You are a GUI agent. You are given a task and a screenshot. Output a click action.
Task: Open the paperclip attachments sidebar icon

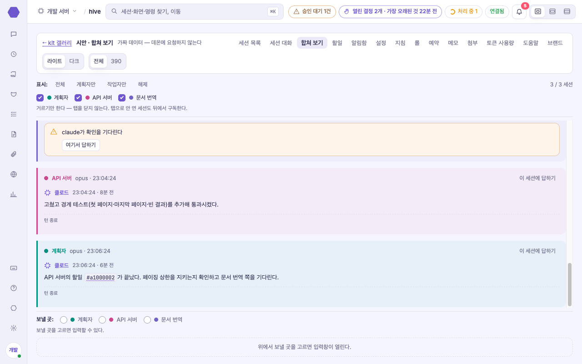14,154
